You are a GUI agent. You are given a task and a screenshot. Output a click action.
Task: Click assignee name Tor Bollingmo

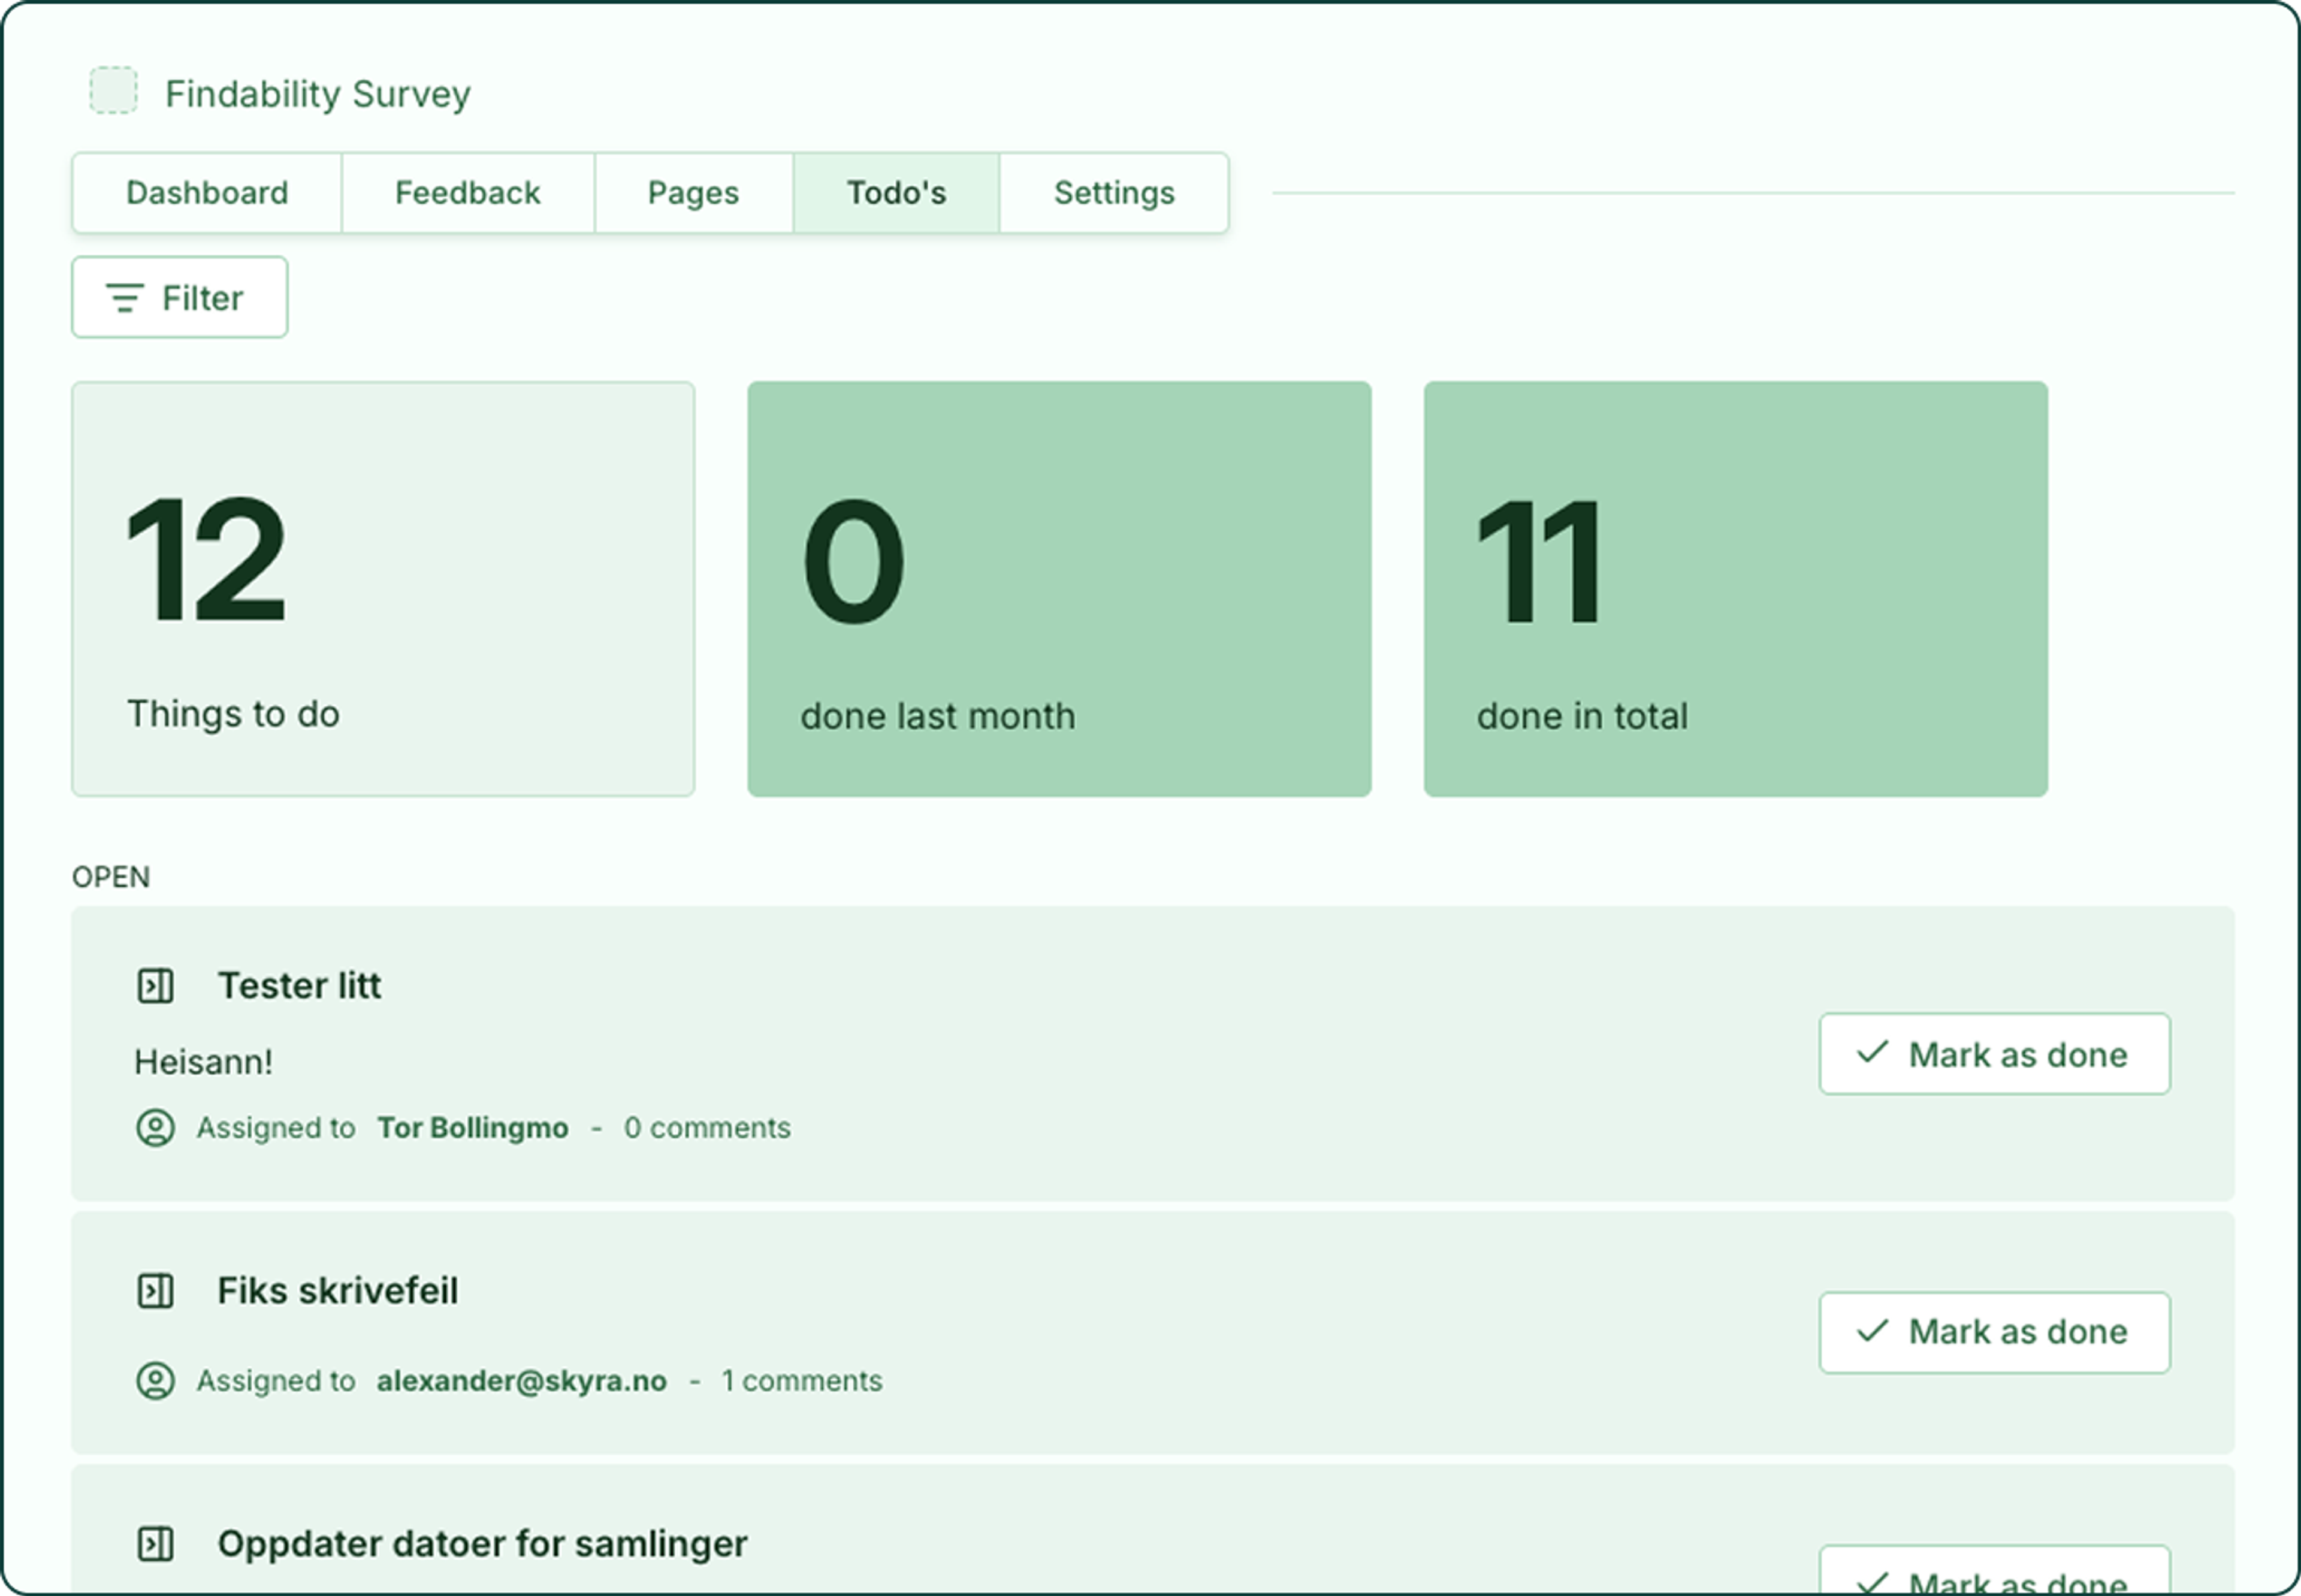pos(473,1128)
